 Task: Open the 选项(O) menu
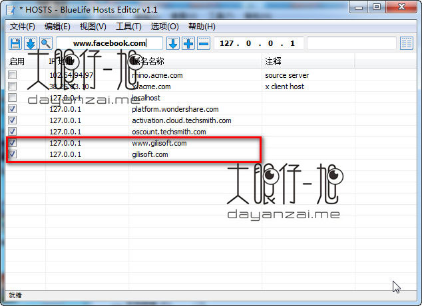(x=164, y=27)
